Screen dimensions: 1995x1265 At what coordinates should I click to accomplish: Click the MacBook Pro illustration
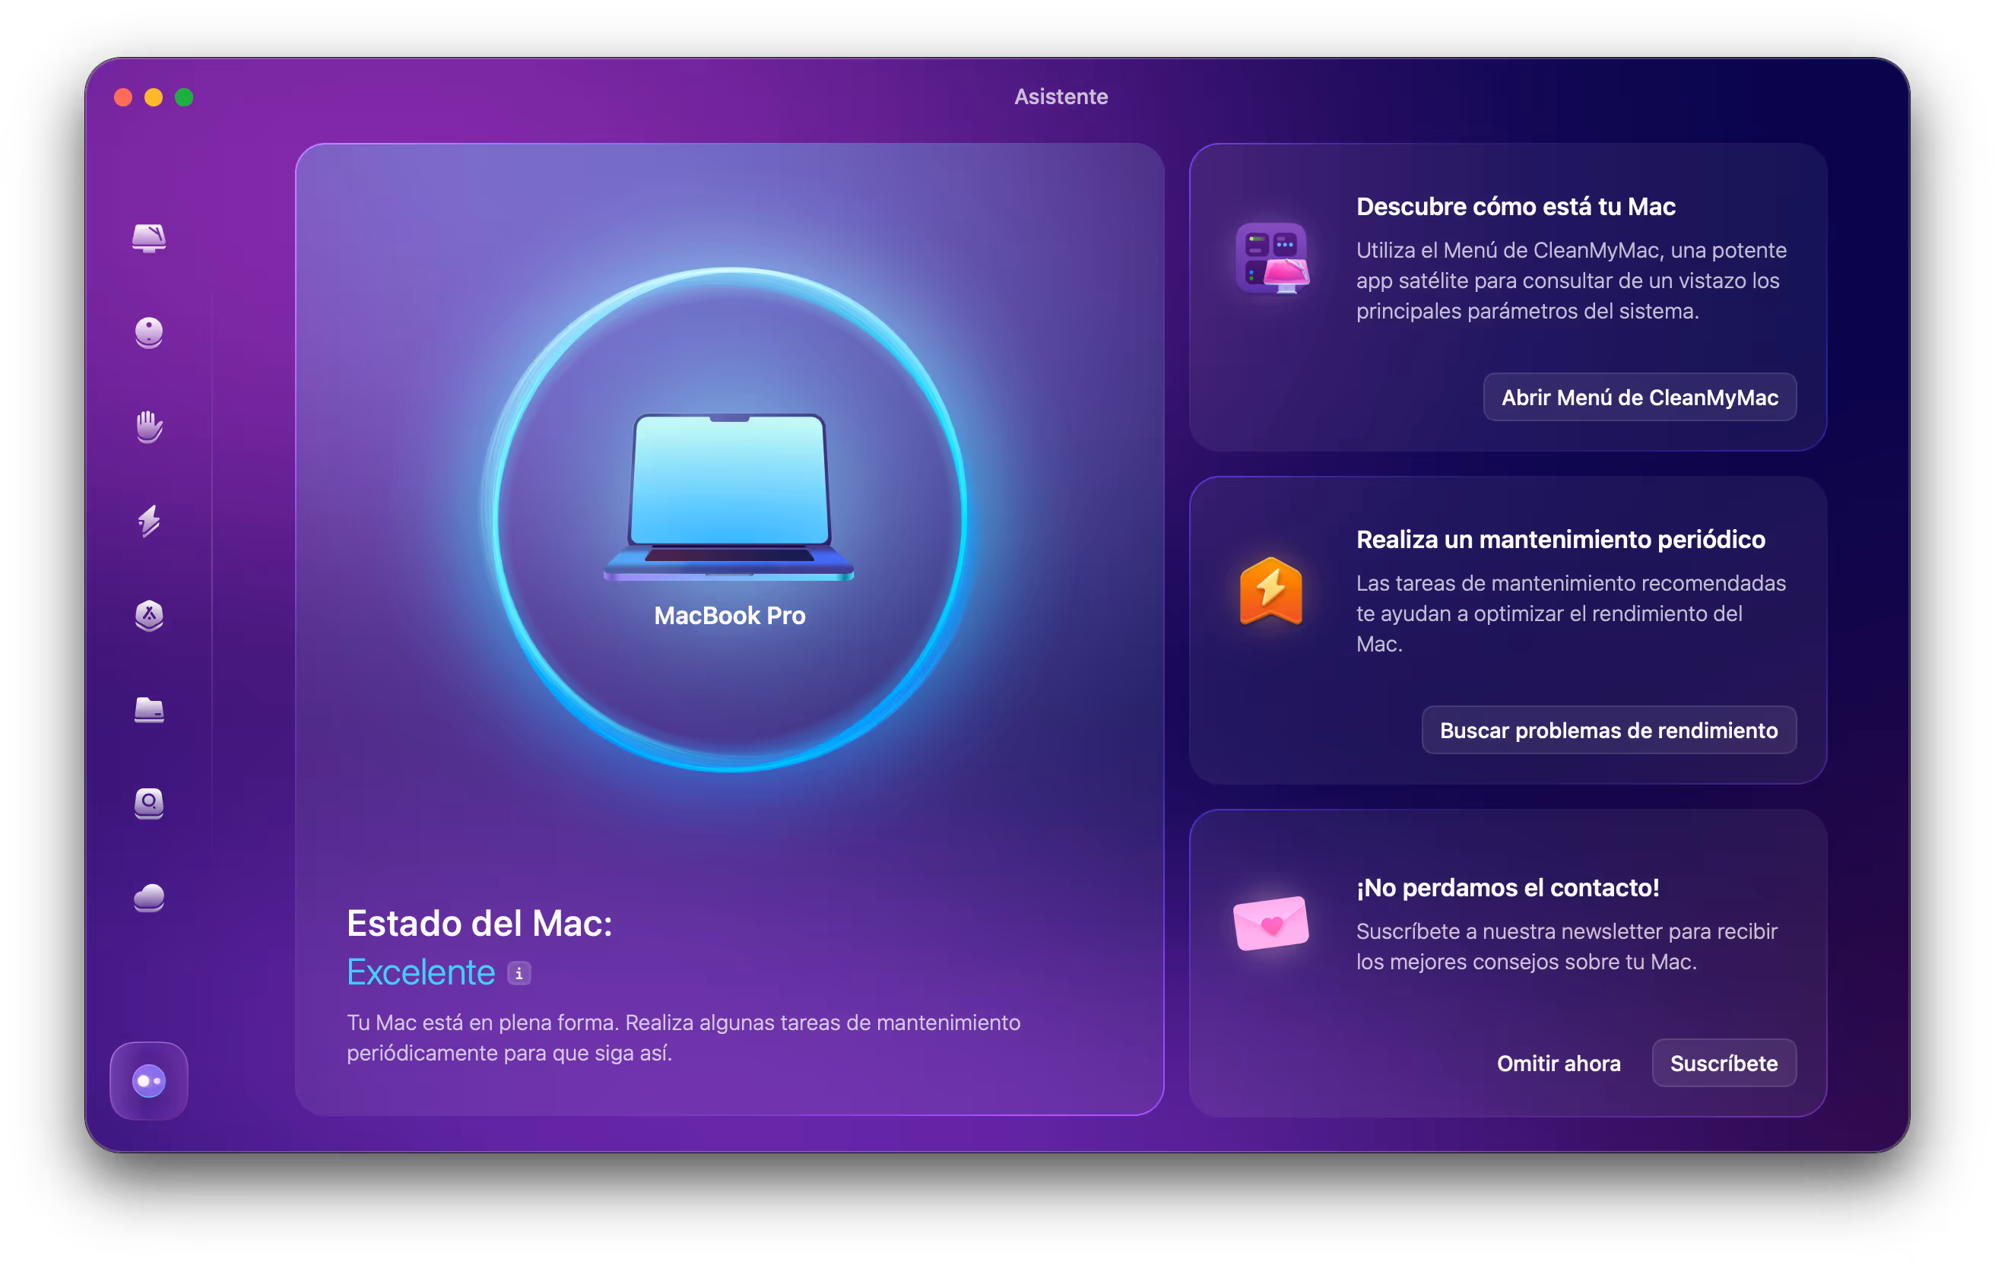coord(729,497)
